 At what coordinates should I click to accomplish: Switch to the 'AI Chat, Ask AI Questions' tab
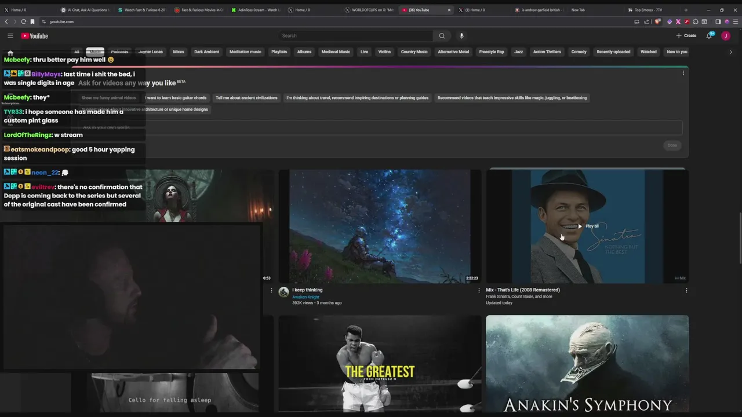click(85, 10)
